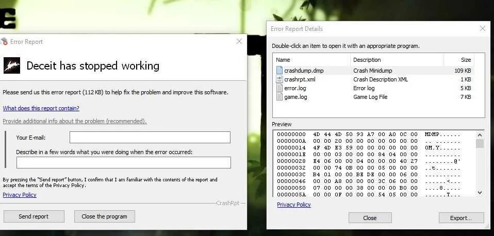Click the Deceit game logo icon

12,65
